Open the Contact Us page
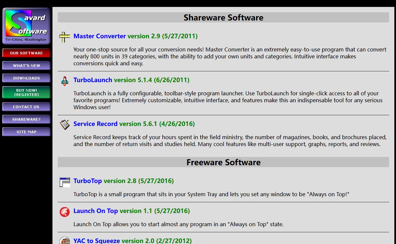Viewport: 396px width, 244px height. [26, 107]
